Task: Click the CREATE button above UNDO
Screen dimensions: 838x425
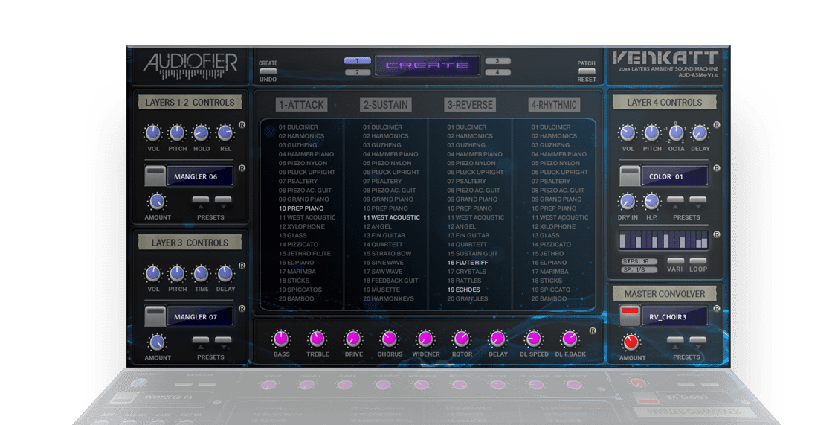Action: click(x=268, y=71)
